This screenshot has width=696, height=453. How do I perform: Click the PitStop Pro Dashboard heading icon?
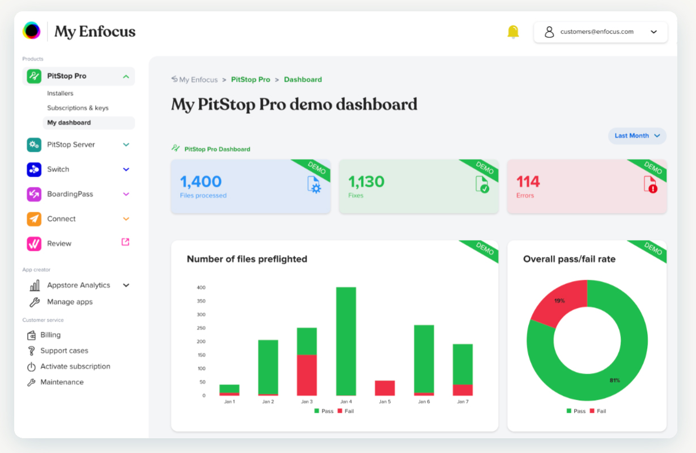(x=176, y=148)
